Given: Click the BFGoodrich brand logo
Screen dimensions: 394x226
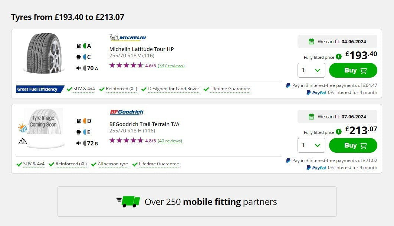Looking at the screenshot, I should 127,112.
